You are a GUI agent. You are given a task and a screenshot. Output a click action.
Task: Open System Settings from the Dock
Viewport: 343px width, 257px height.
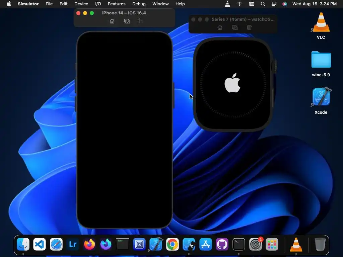pyautogui.click(x=255, y=244)
